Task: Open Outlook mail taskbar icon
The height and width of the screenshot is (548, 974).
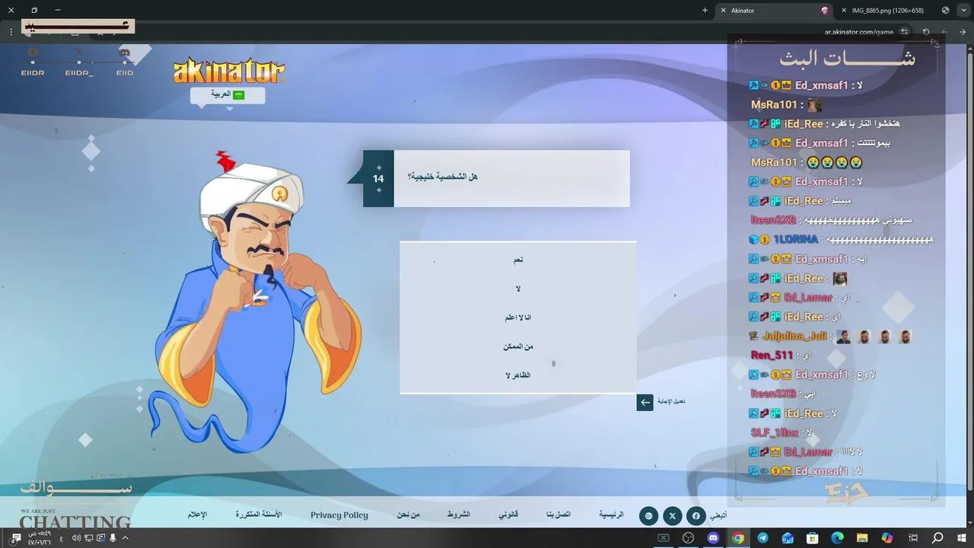Action: 788,538
